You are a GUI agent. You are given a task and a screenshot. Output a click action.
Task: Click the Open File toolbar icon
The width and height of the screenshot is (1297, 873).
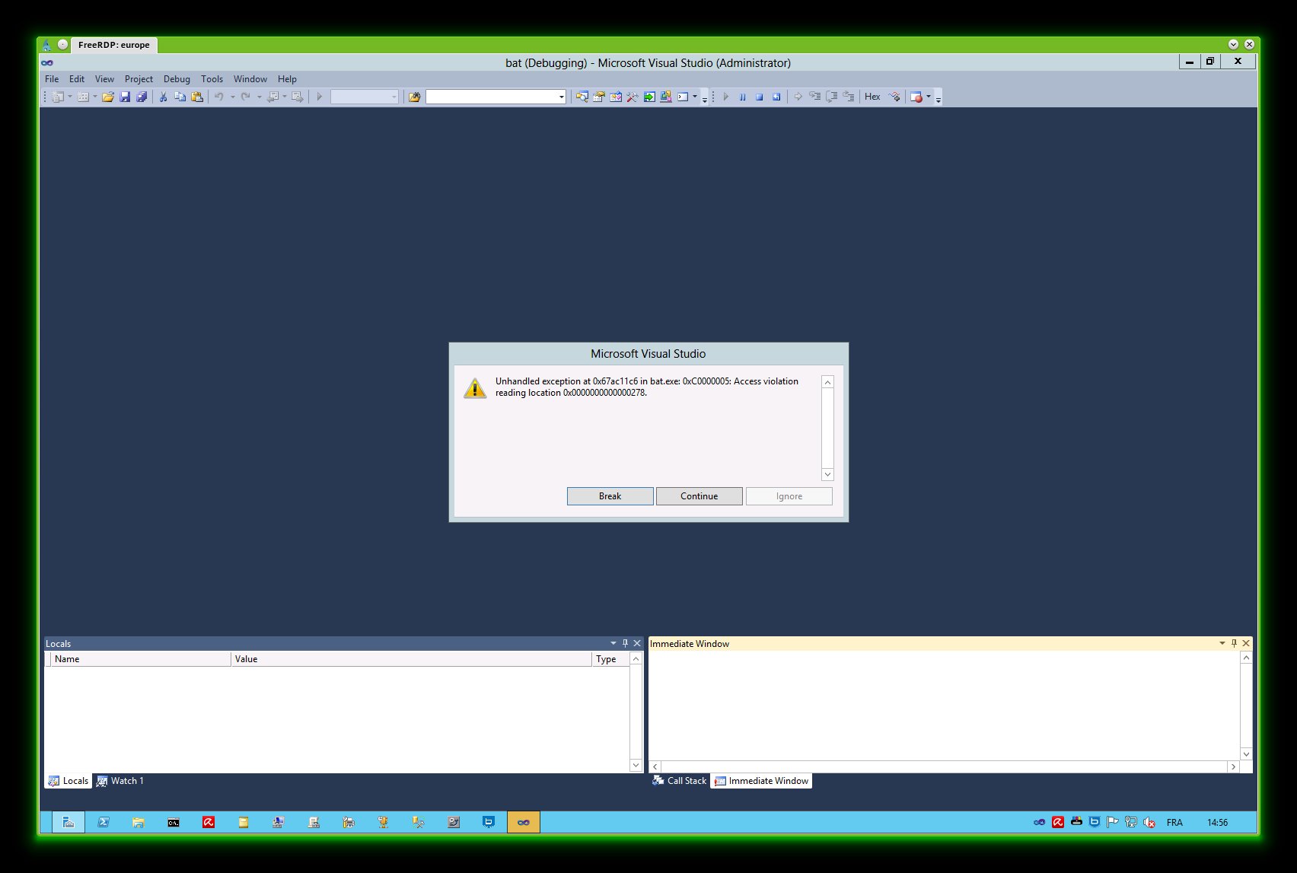click(x=107, y=97)
